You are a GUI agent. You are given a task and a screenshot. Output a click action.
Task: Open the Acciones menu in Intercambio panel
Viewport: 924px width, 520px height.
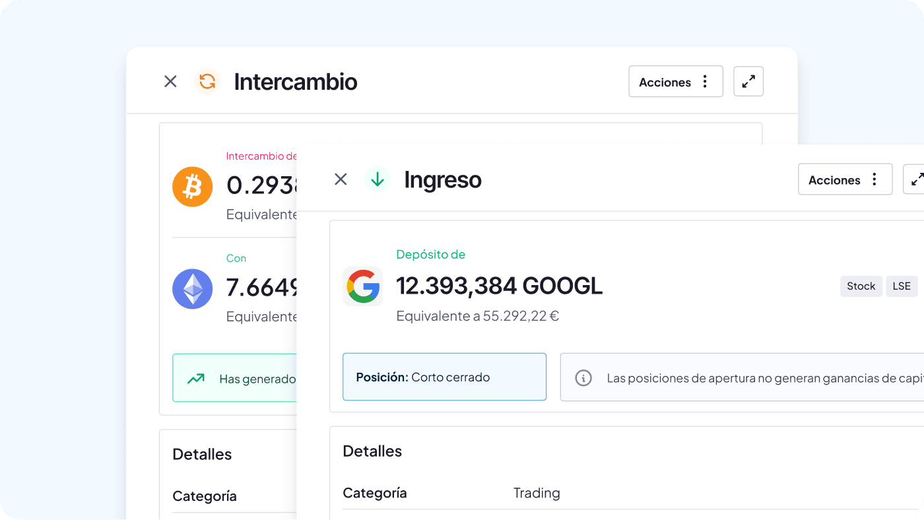tap(675, 82)
